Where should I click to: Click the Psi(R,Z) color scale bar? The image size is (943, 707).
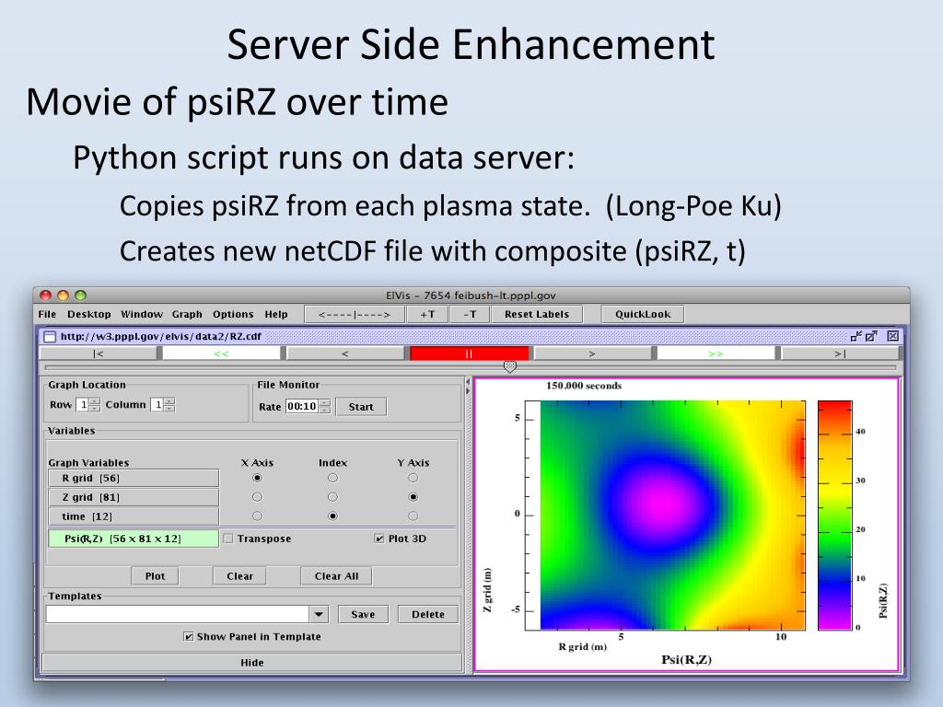(x=834, y=516)
